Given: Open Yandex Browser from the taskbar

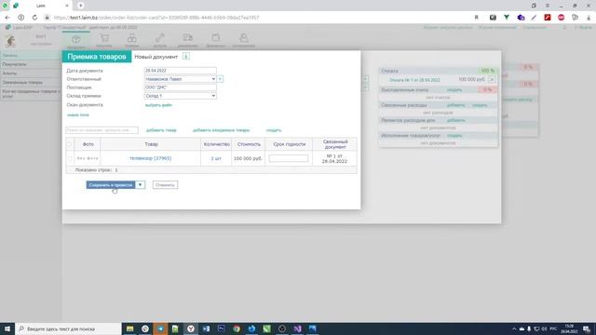Looking at the screenshot, I should (191, 328).
